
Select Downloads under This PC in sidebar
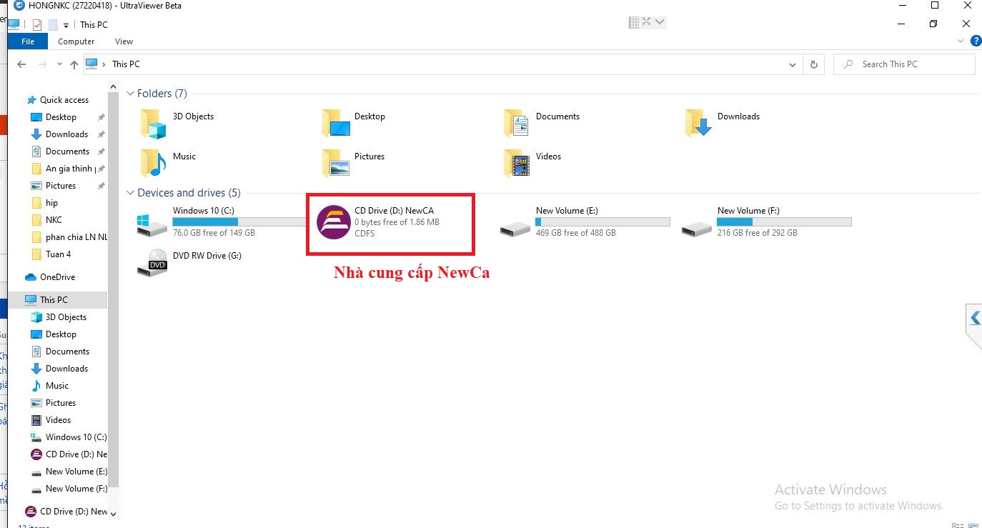[66, 369]
